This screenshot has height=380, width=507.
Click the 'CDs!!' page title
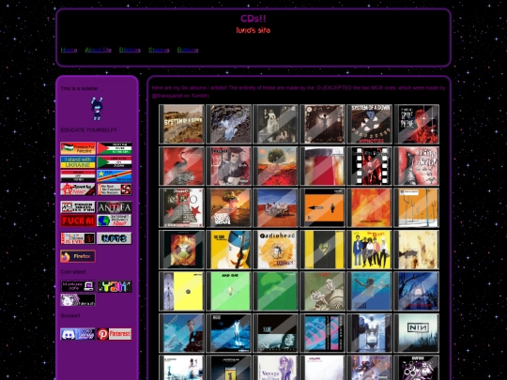tap(253, 19)
